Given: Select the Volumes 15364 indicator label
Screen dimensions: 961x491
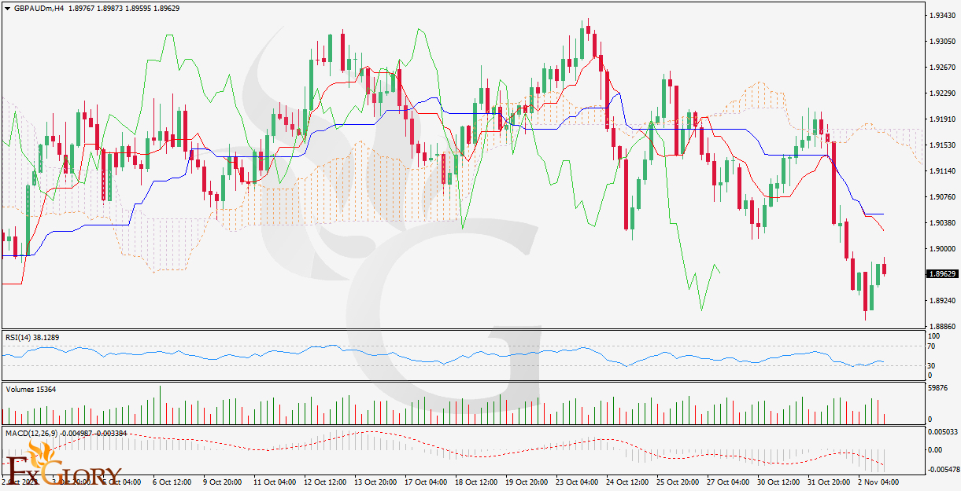Looking at the screenshot, I should pyautogui.click(x=29, y=389).
